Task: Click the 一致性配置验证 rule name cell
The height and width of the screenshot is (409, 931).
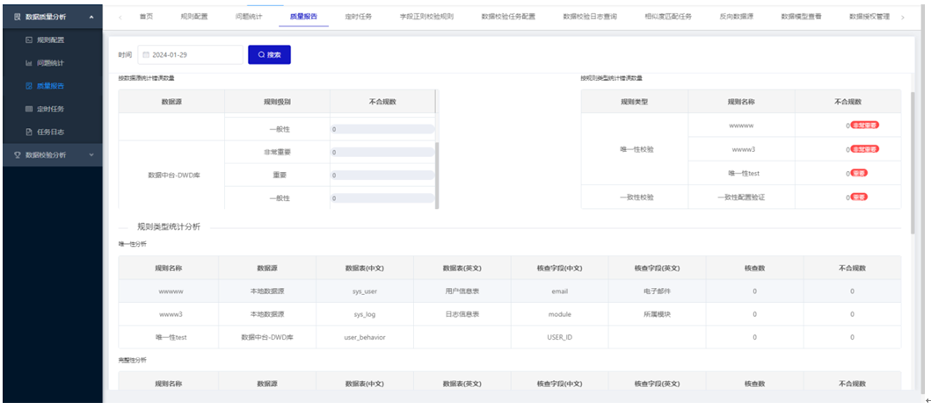Action: 742,197
